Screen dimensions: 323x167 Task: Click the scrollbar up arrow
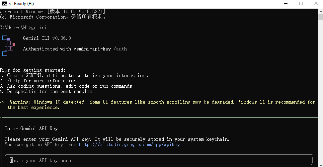pos(321,11)
